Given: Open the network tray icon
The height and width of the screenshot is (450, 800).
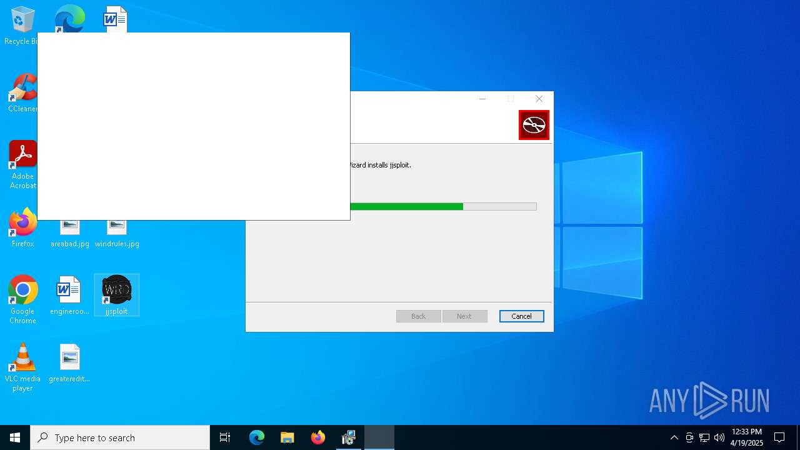Looking at the screenshot, I should point(704,437).
